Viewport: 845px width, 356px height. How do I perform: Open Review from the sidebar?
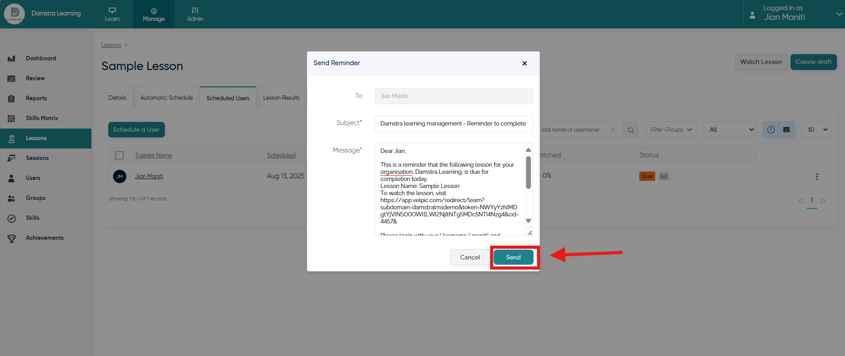pos(46,78)
